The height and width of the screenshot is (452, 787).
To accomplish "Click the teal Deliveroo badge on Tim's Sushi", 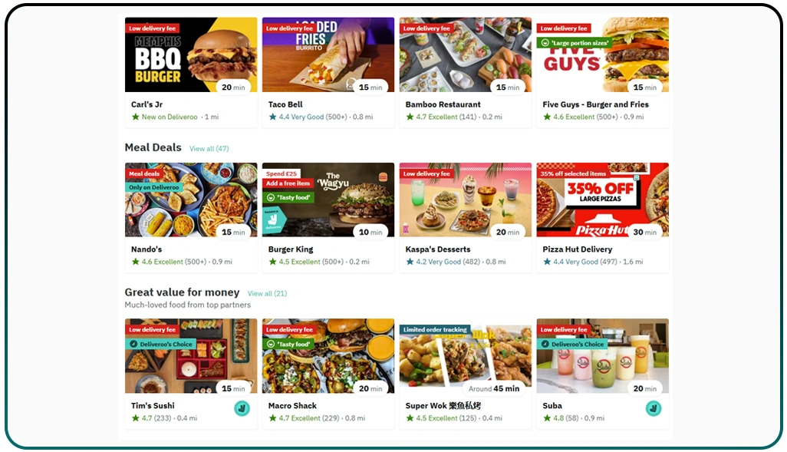I will tap(242, 408).
